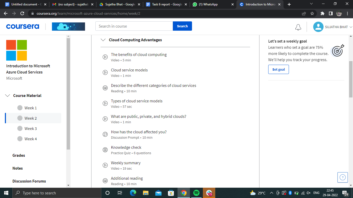This screenshot has height=198, width=353.
Task: Open the Chrome extensions puzzle icon
Action: coord(322,13)
